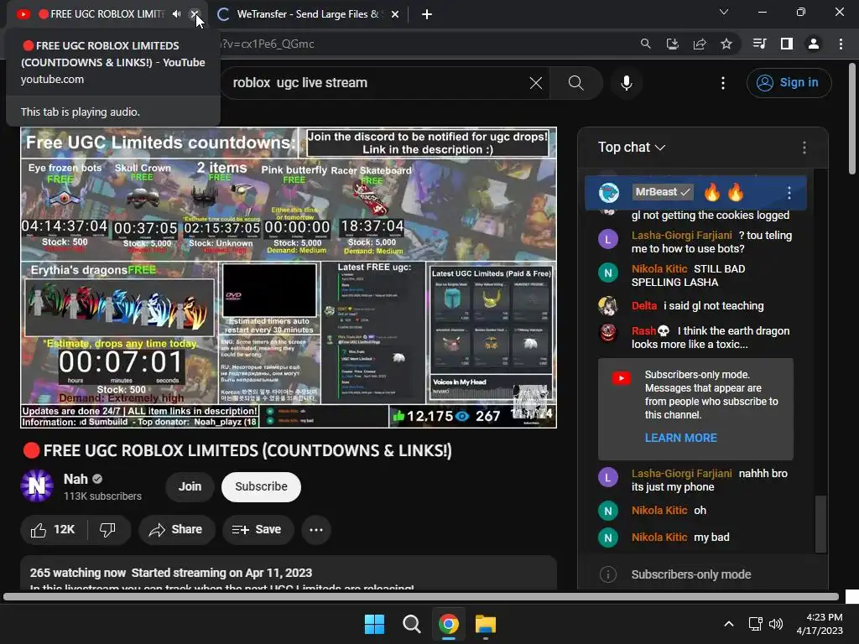The width and height of the screenshot is (859, 644).
Task: Switch to the WeTransfer tab
Action: click(307, 14)
